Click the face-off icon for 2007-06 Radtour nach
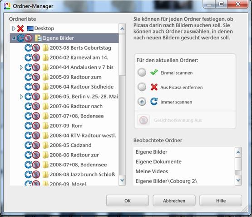252x217 pixels. click(x=36, y=106)
